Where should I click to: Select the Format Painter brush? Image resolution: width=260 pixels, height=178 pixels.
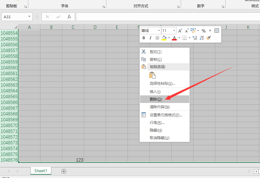208,38
